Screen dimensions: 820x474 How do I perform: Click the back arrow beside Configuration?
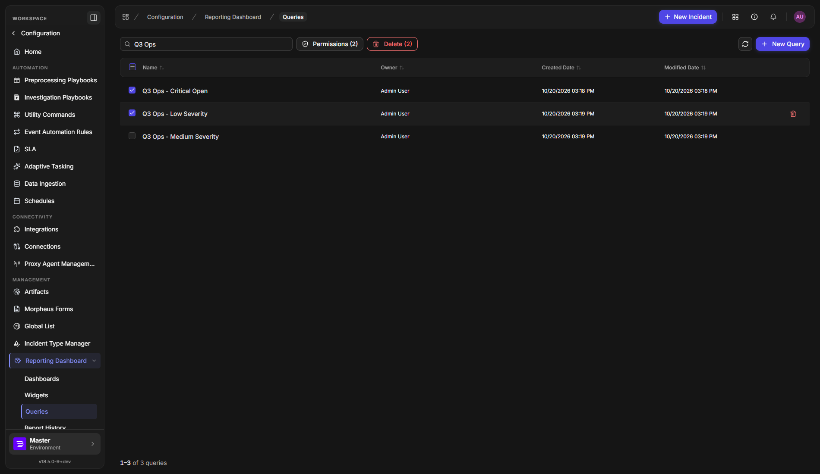[x=13, y=33]
